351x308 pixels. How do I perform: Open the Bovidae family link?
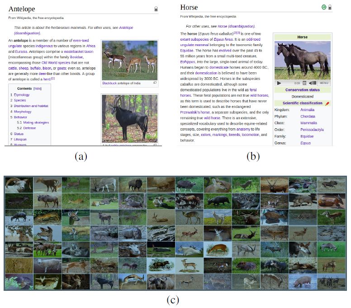pyautogui.click(x=76, y=57)
